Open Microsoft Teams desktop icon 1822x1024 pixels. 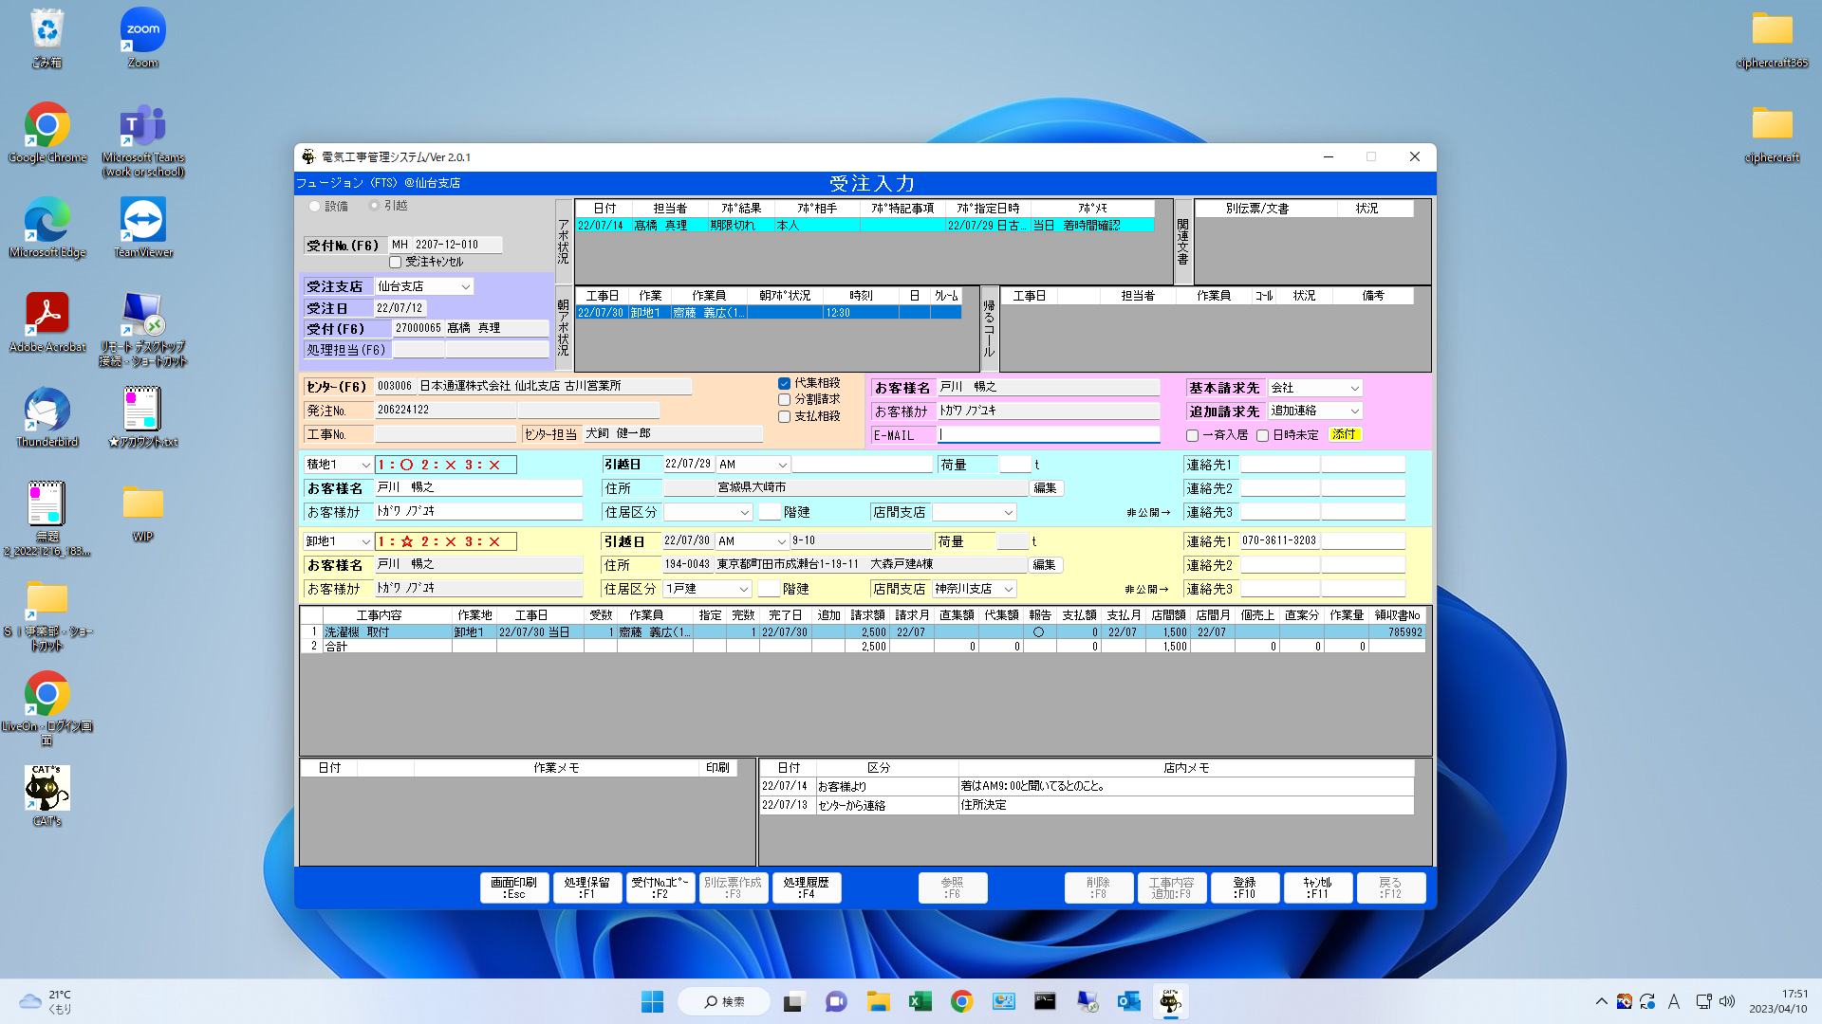[x=143, y=125]
